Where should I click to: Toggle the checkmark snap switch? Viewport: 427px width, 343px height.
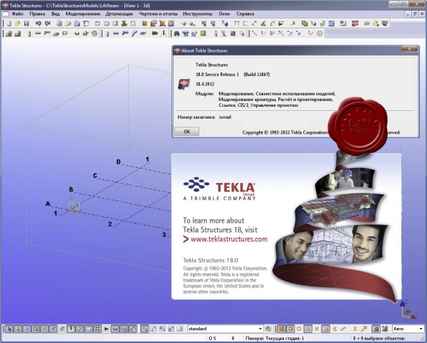(344, 329)
